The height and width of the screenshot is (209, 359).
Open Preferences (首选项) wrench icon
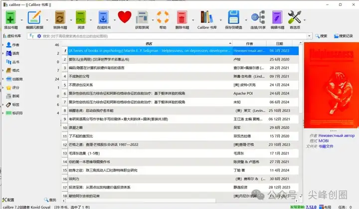coord(295,17)
